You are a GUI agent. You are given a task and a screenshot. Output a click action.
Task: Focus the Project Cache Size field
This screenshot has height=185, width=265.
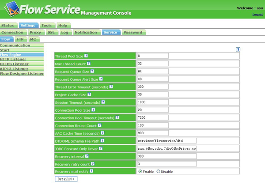tap(153, 94)
